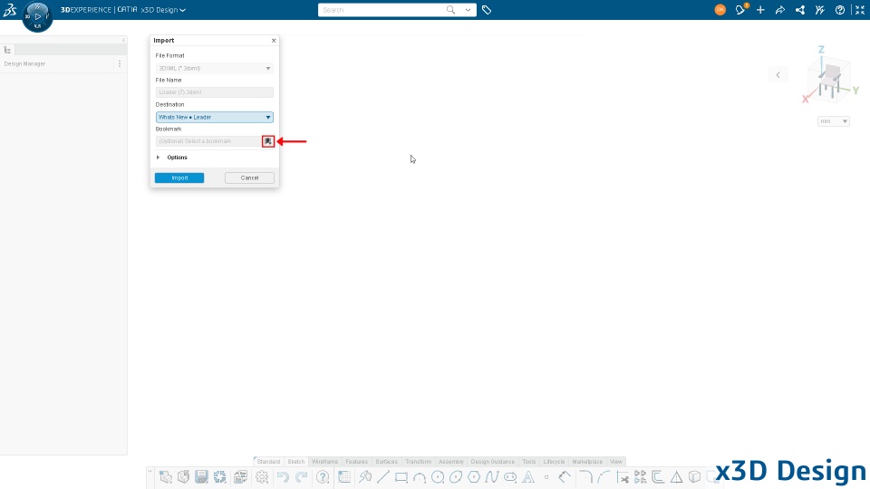This screenshot has height=489, width=870.
Task: Select the Line sketch tool
Action: [382, 477]
